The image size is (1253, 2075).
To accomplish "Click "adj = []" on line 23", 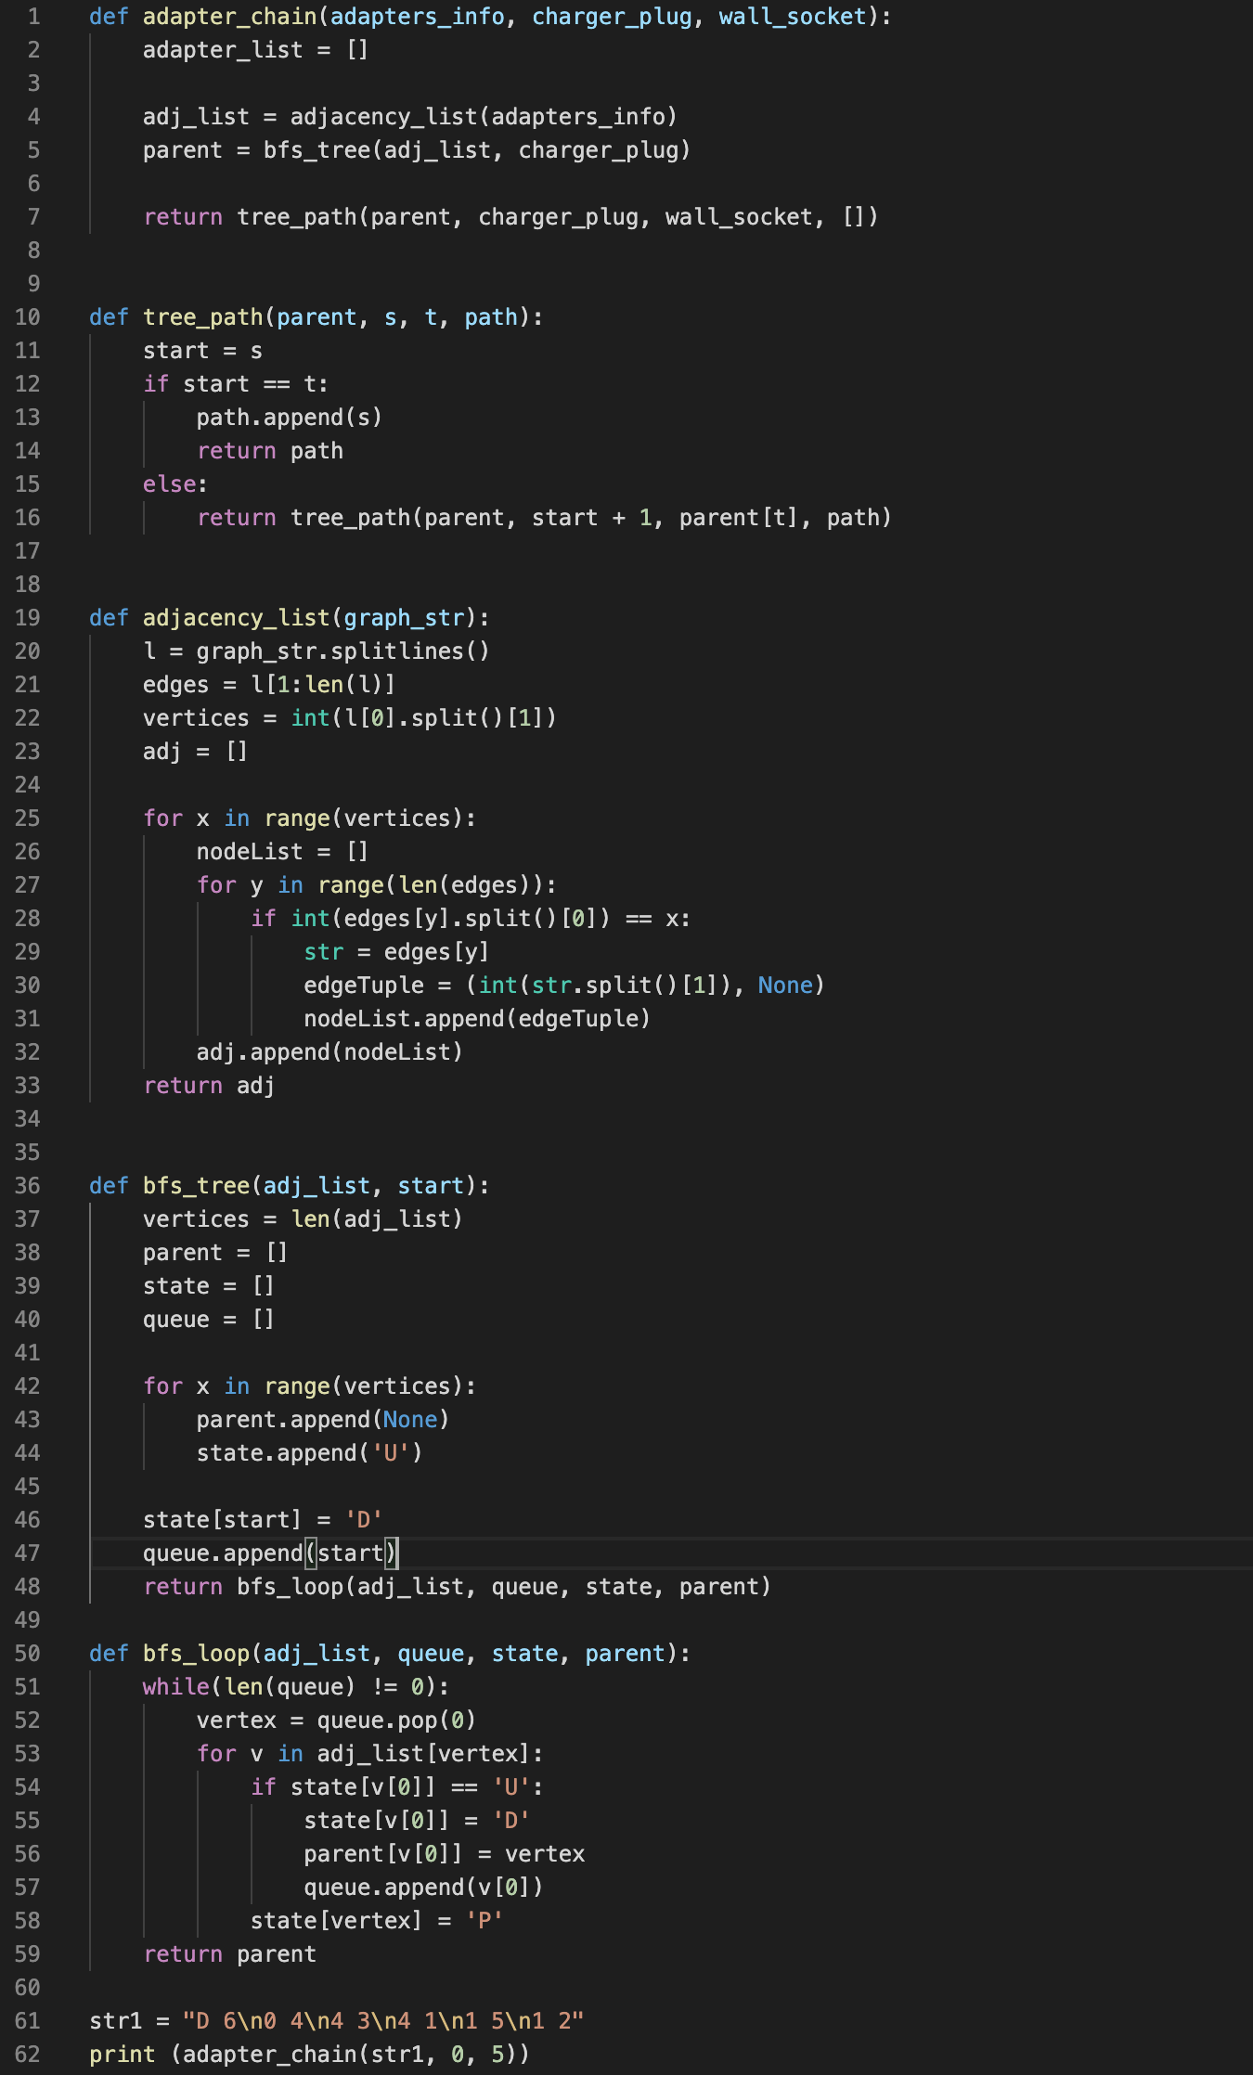I will pos(196,752).
